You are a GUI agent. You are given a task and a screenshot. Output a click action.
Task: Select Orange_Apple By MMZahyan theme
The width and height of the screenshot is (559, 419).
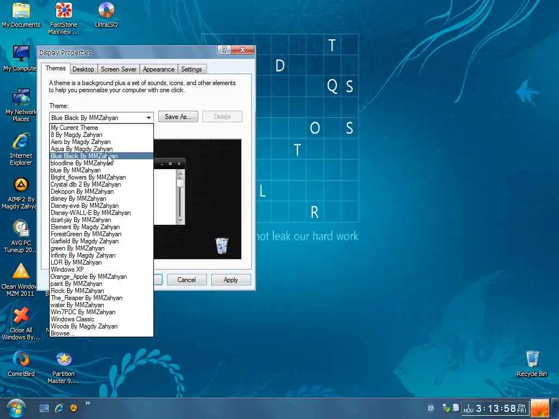[101, 277]
